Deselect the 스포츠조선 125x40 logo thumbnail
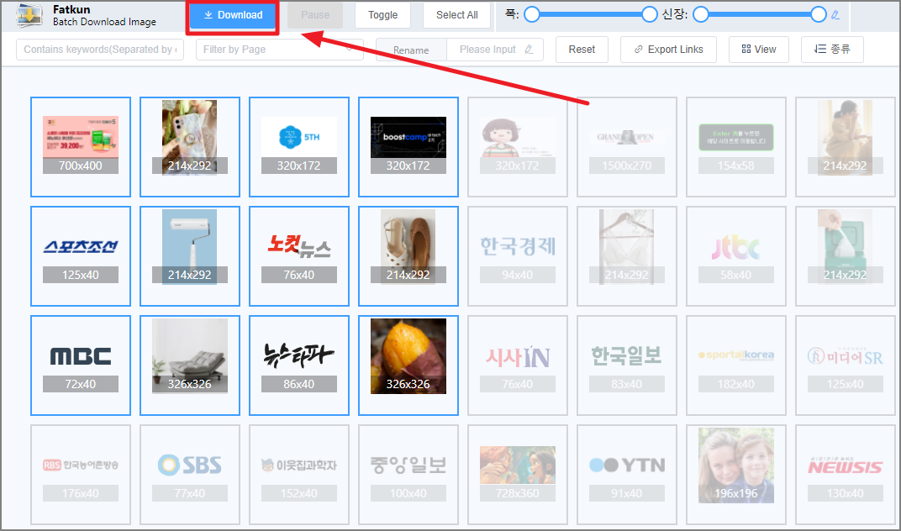The height and width of the screenshot is (531, 901). point(81,256)
